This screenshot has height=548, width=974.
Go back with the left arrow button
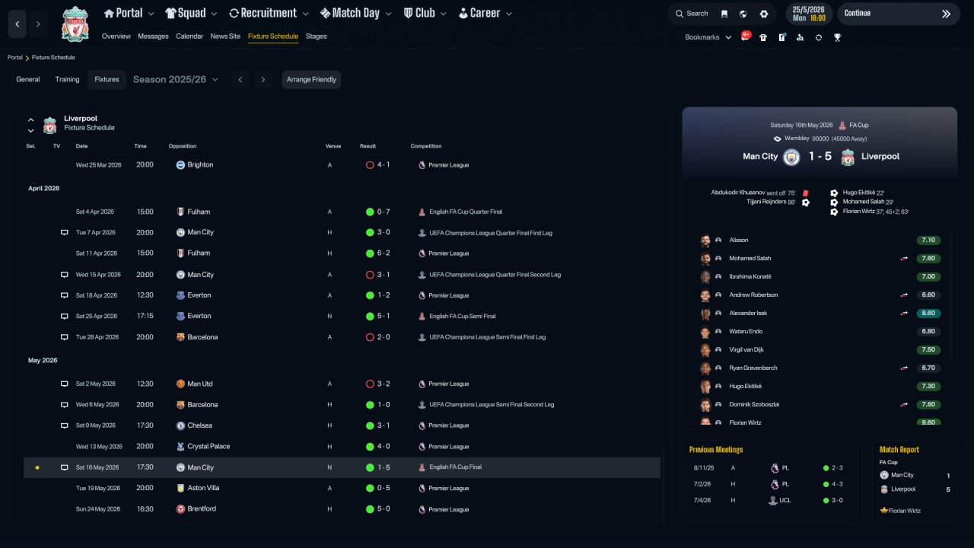click(x=18, y=24)
